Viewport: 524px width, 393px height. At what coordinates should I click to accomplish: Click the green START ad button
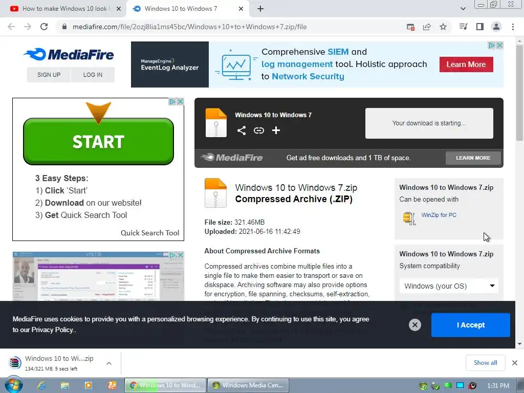click(98, 141)
